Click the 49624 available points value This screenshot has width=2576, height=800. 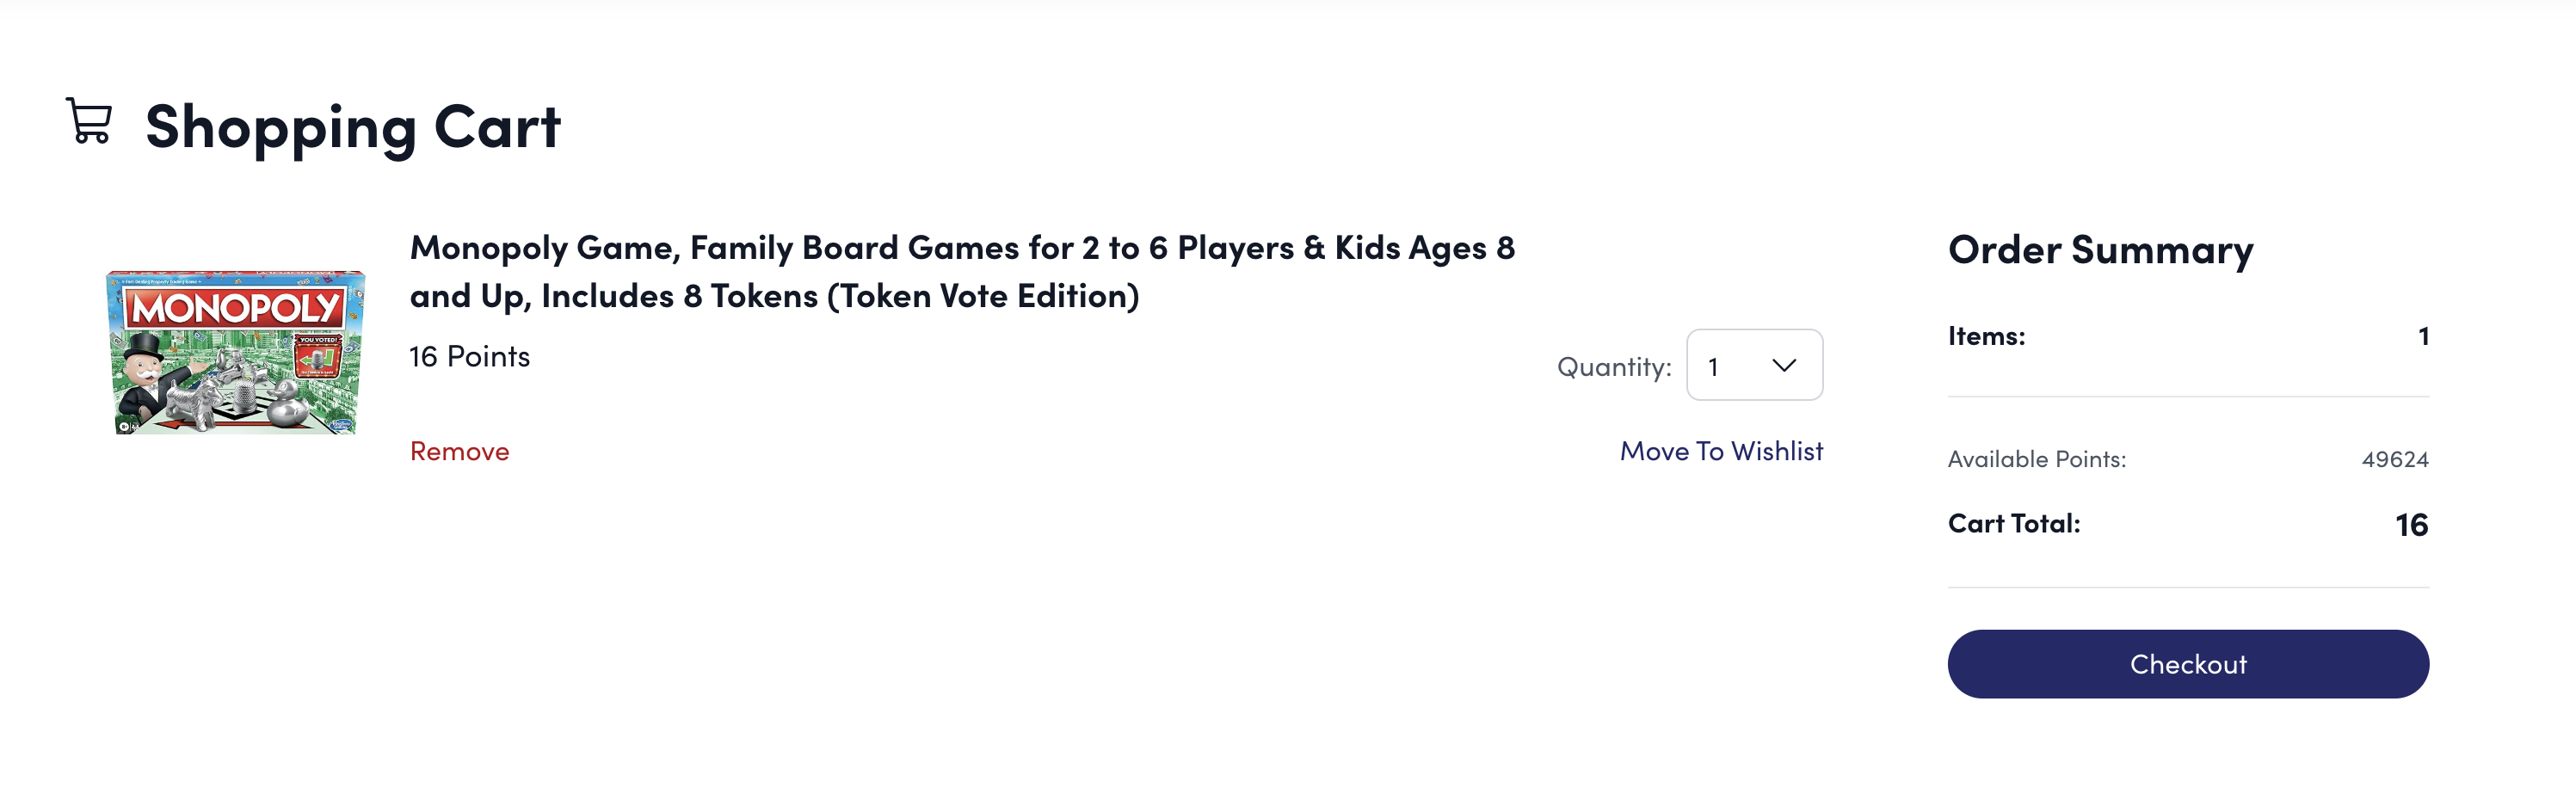[2394, 459]
